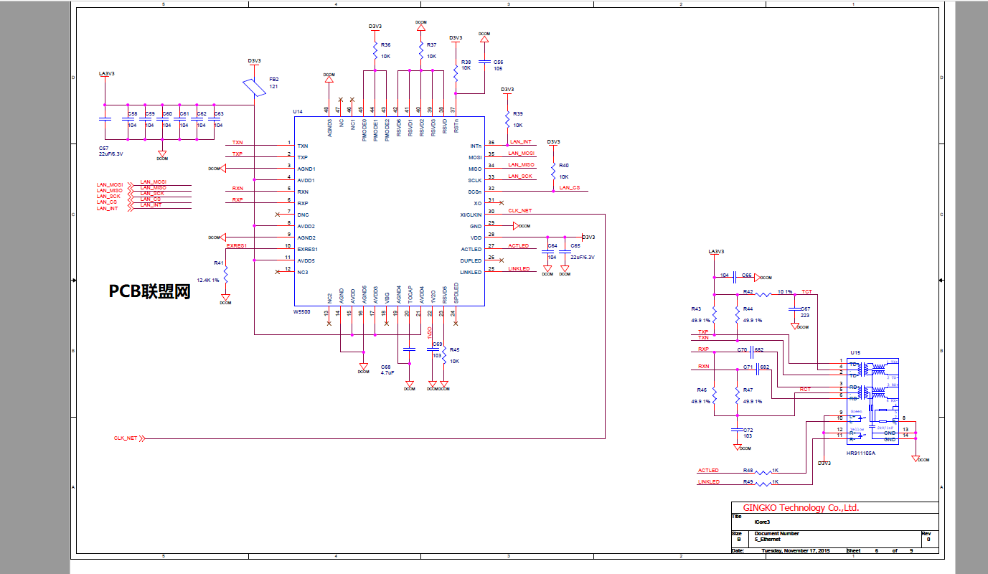Select the RCT net label
Viewport: 988px width, 574px height.
[806, 389]
